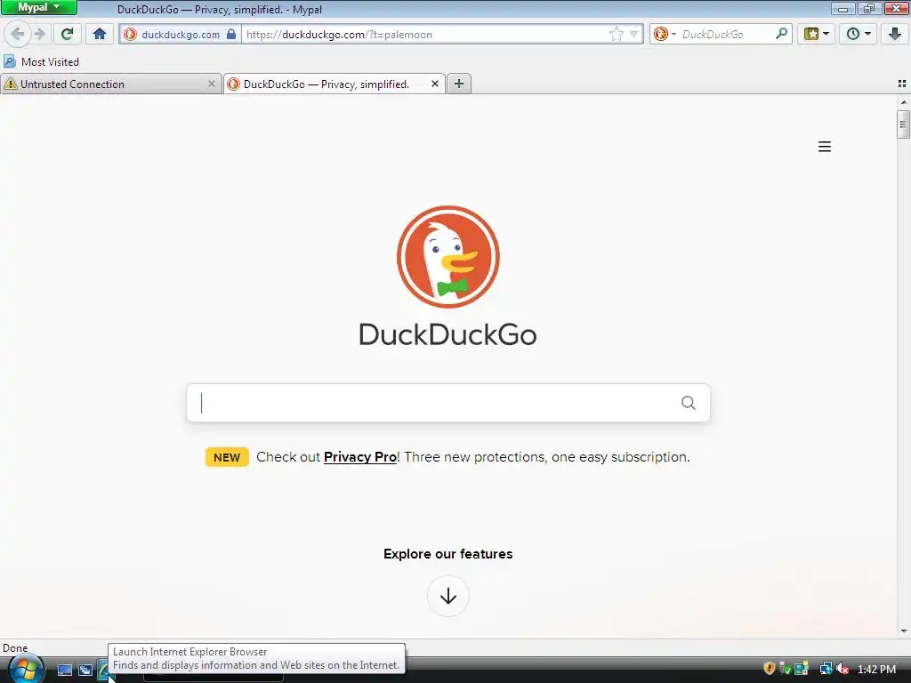
Task: Click the Windows Sidebar tray icon
Action: click(802, 669)
